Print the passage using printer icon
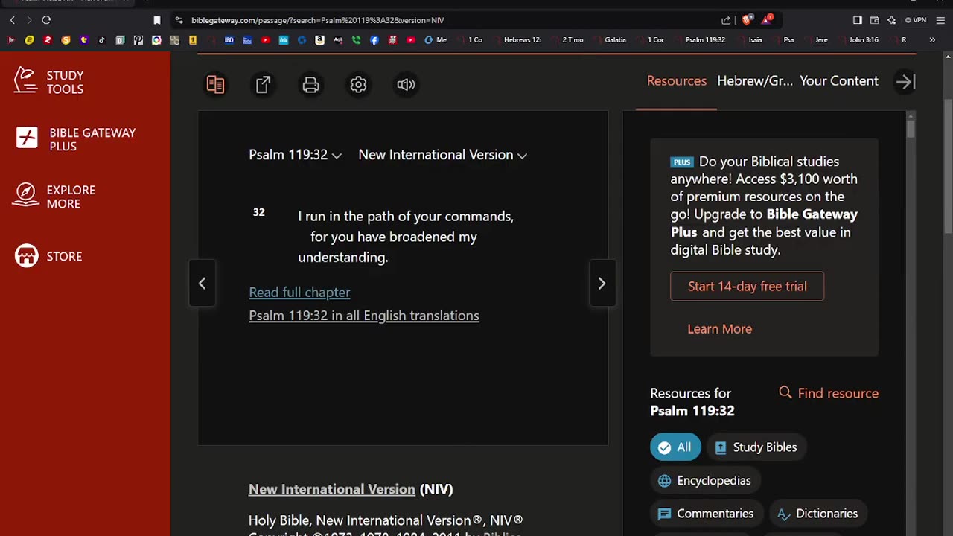The width and height of the screenshot is (953, 536). pos(310,85)
